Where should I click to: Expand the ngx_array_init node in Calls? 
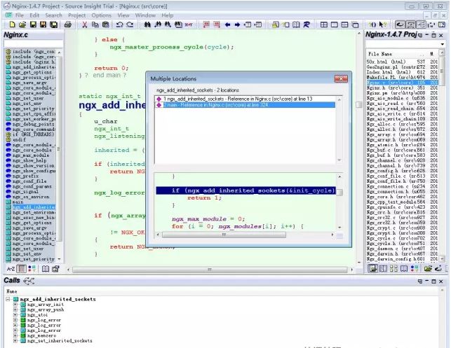click(15, 305)
